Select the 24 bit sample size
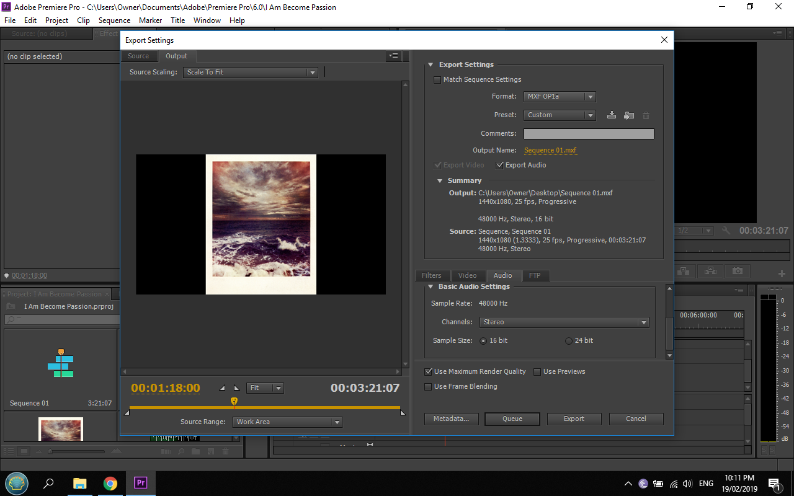 pos(569,341)
